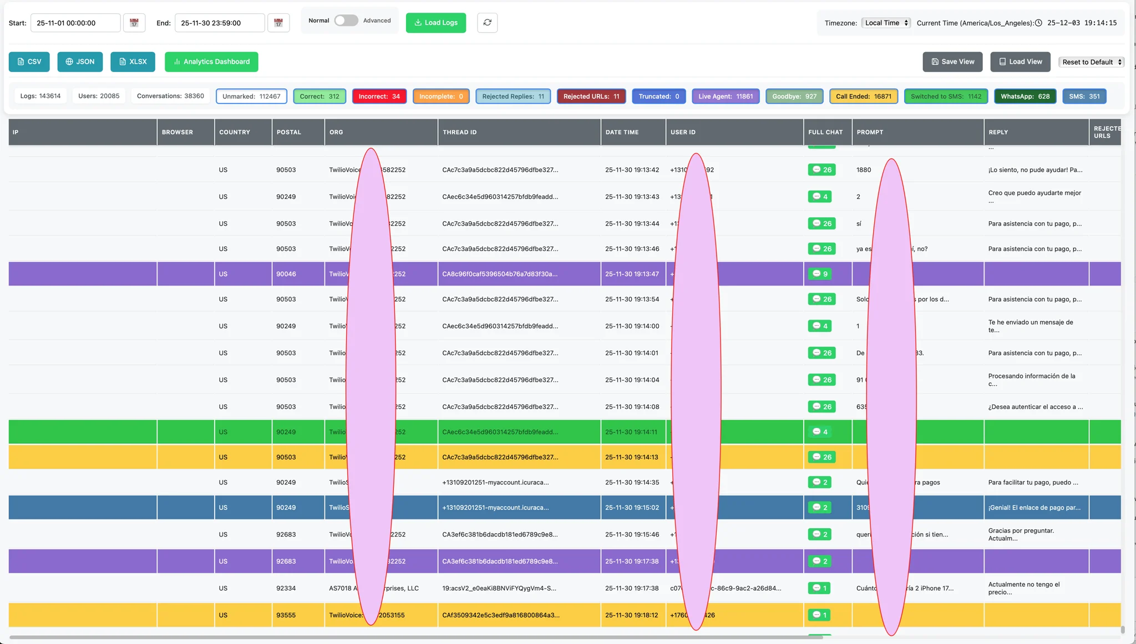This screenshot has width=1136, height=644.
Task: Open full chat for 19:13:46 row
Action: click(821, 249)
